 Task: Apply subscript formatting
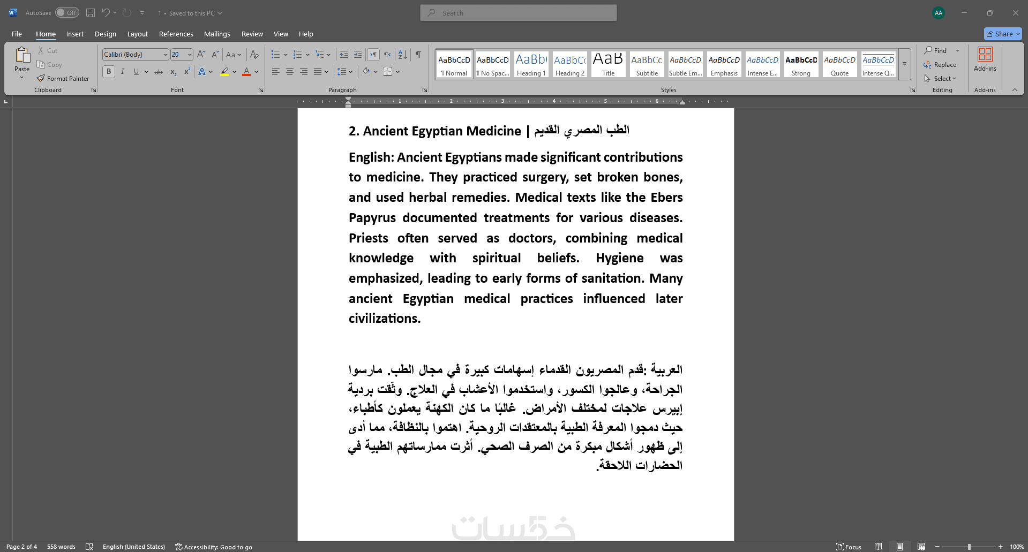click(173, 72)
